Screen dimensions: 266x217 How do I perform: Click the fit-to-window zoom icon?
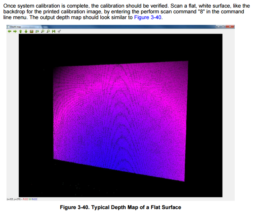pyautogui.click(x=37, y=31)
